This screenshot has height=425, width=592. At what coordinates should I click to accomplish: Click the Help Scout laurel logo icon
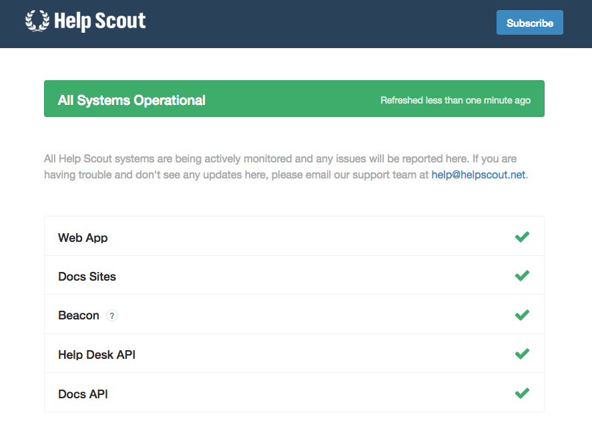pos(37,21)
